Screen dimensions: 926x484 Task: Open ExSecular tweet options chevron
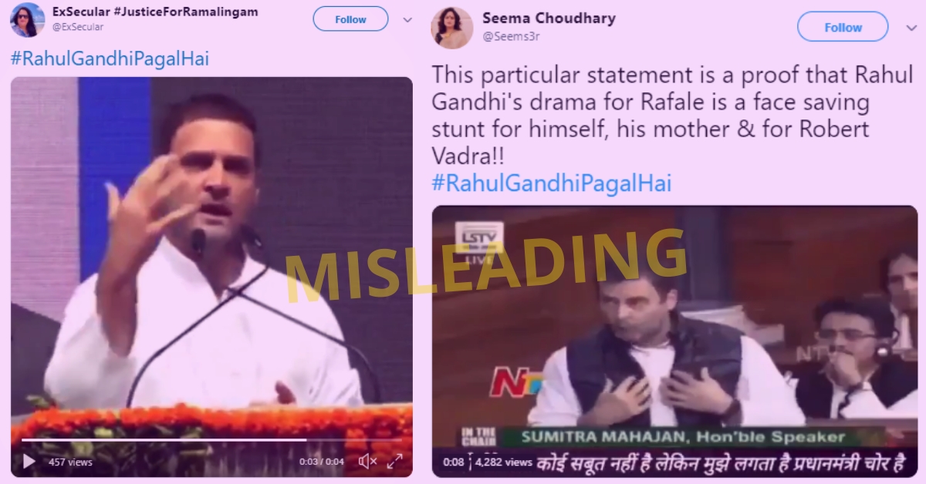pos(407,20)
